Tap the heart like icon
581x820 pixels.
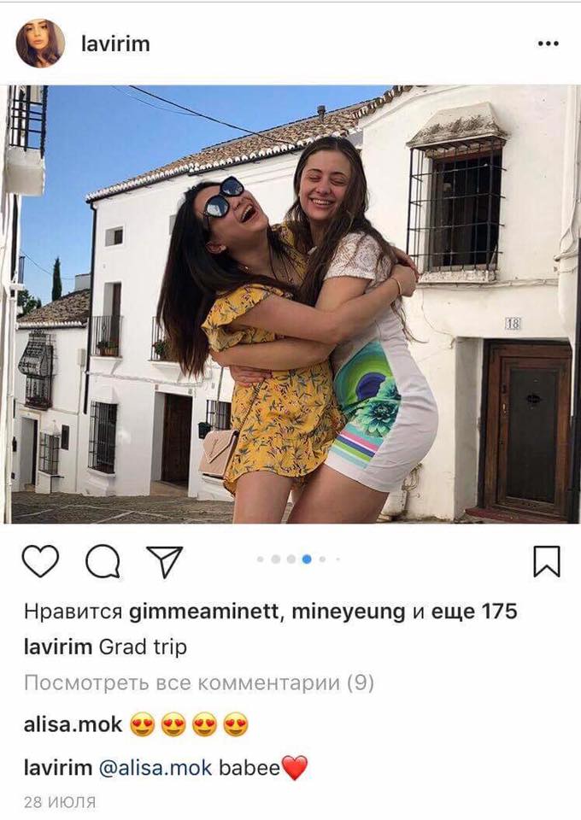point(40,560)
